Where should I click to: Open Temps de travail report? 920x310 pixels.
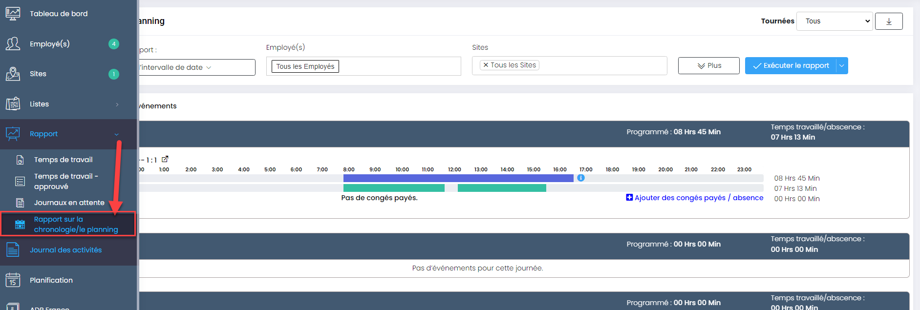[x=63, y=160]
